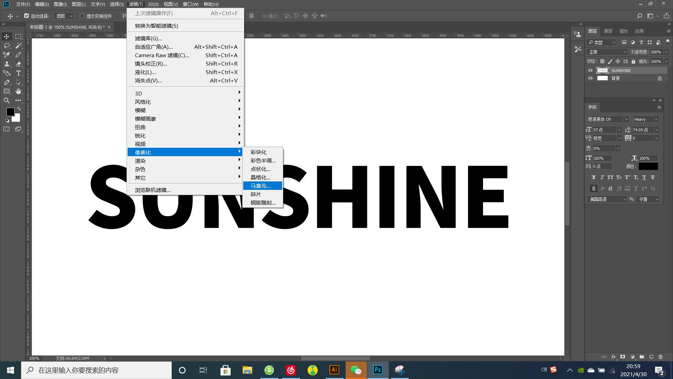Image resolution: width=673 pixels, height=379 pixels.
Task: Enable the 显示变换控件 checkbox
Action: tap(82, 16)
